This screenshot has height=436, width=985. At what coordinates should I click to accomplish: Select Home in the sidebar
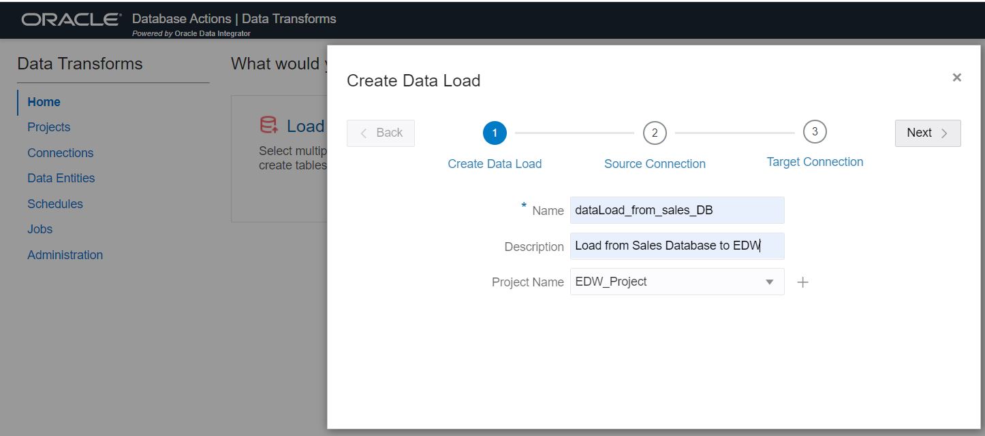[44, 102]
